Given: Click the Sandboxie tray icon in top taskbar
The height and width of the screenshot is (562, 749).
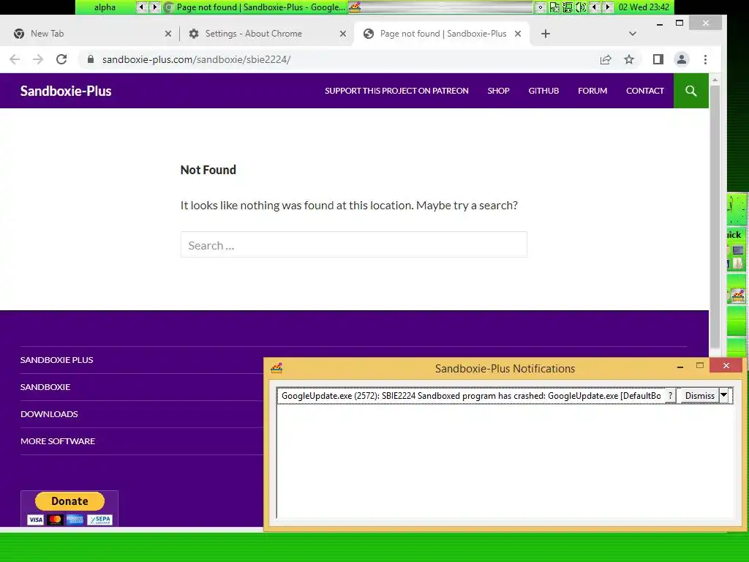Looking at the screenshot, I should coord(355,7).
